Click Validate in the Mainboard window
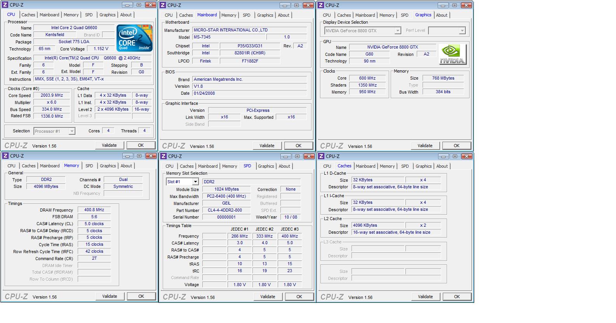This screenshot has width=616, height=323. point(267,146)
